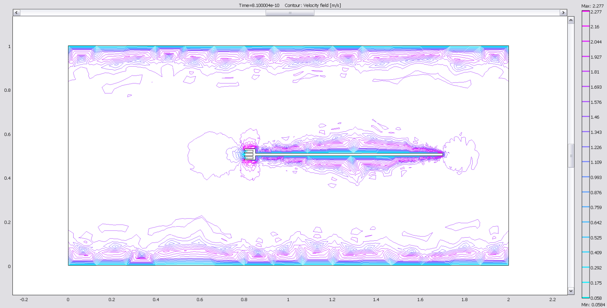Click the 0.175 value on color legend
607x308 pixels.
596,283
